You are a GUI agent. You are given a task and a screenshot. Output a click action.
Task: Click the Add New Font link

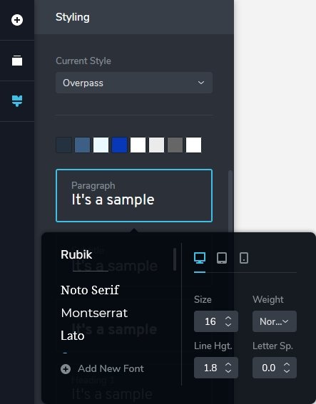coord(111,368)
